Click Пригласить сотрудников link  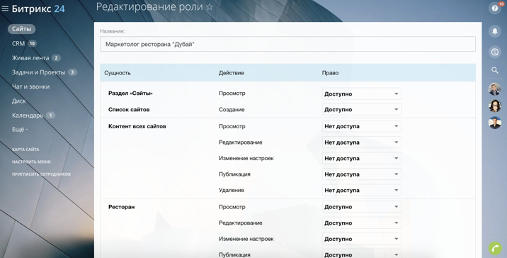(41, 174)
